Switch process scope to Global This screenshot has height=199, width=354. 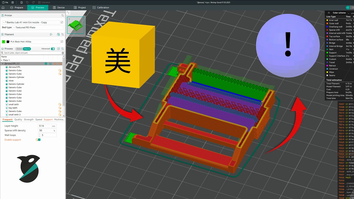[19, 49]
